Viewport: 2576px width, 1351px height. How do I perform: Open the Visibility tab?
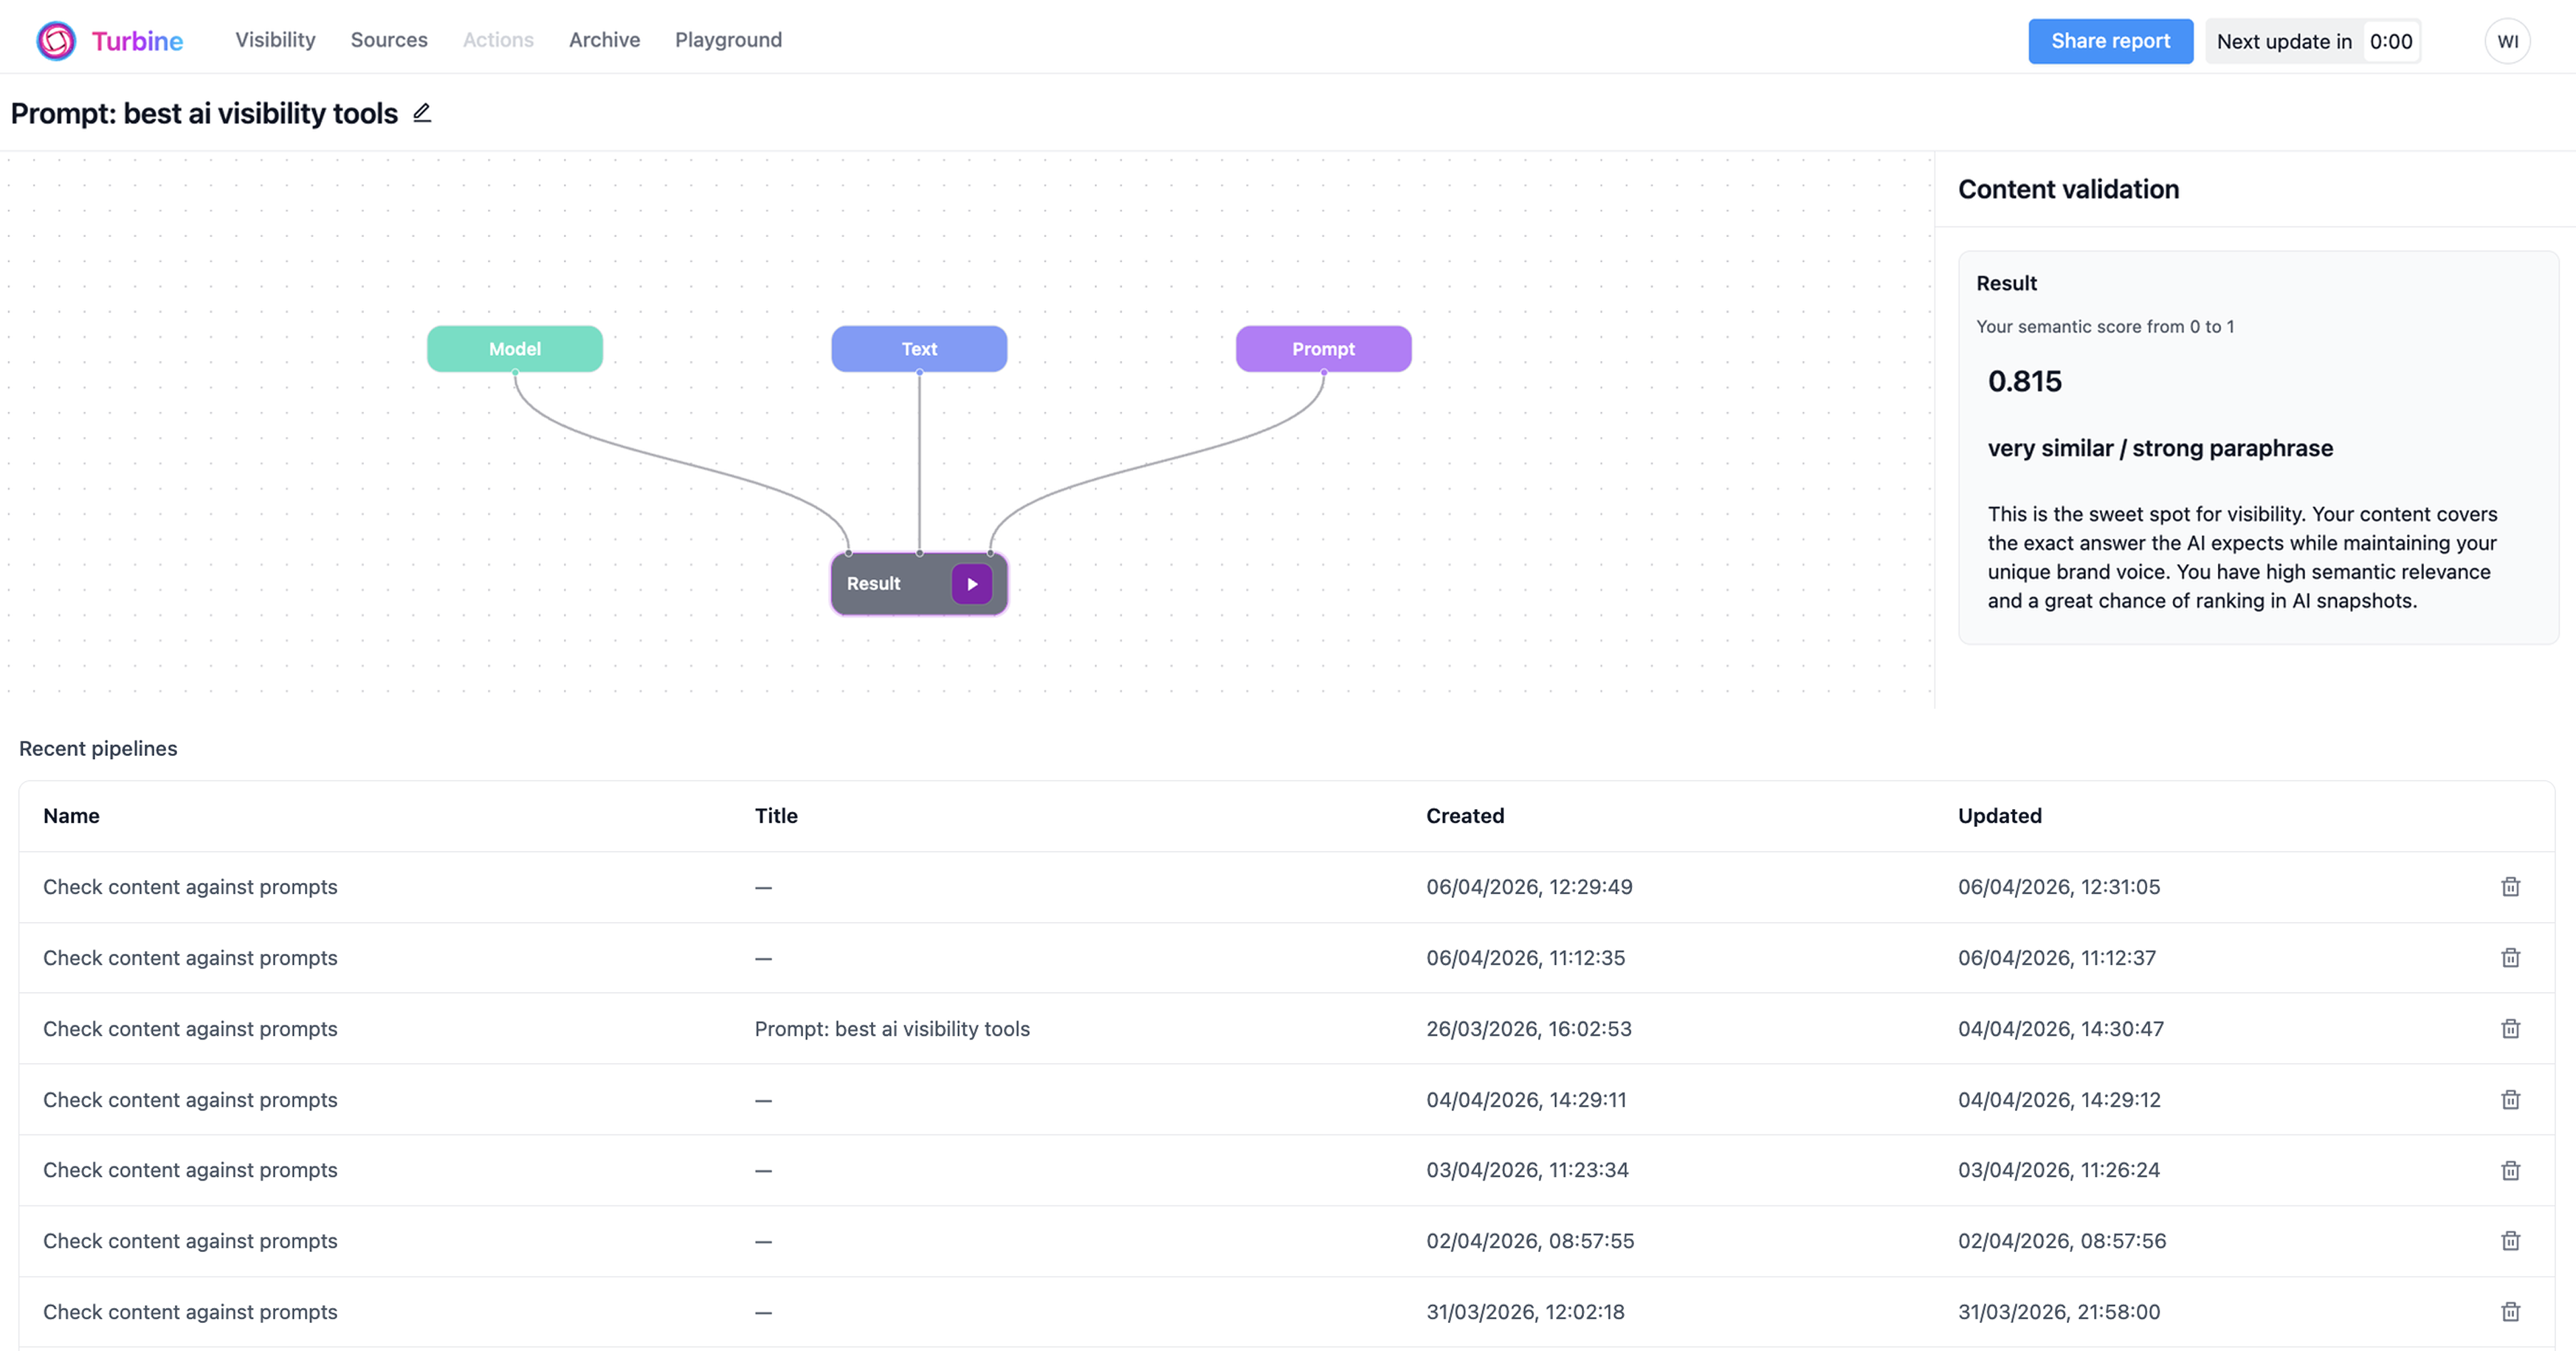[x=275, y=40]
